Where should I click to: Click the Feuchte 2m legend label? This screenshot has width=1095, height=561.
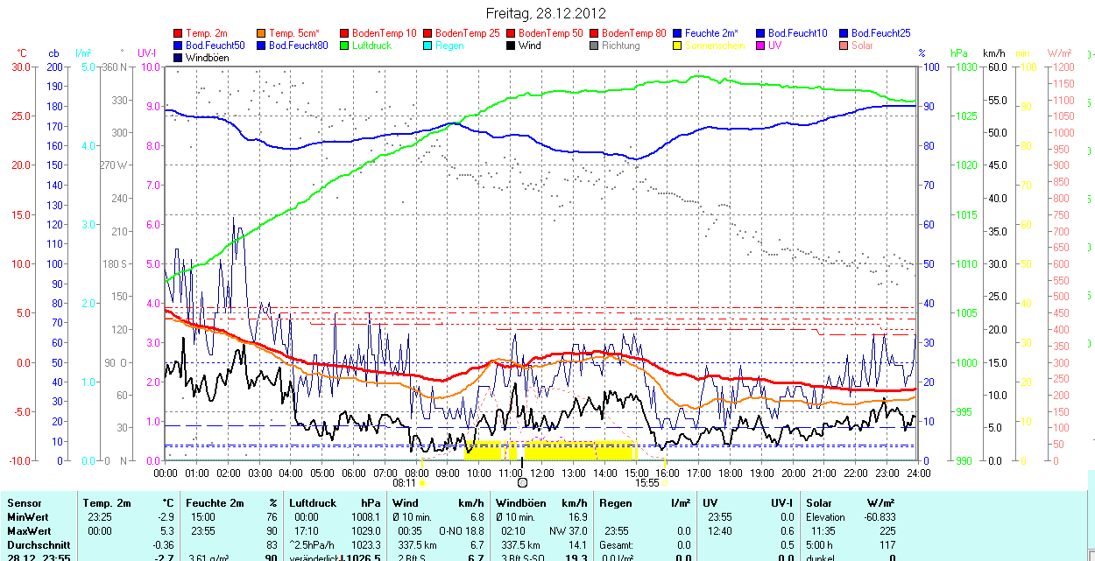717,33
